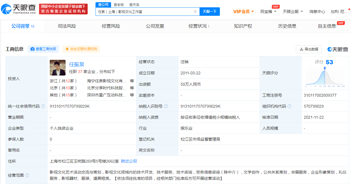
Task: Click approval date 2021-11-22
Action: (314, 117)
